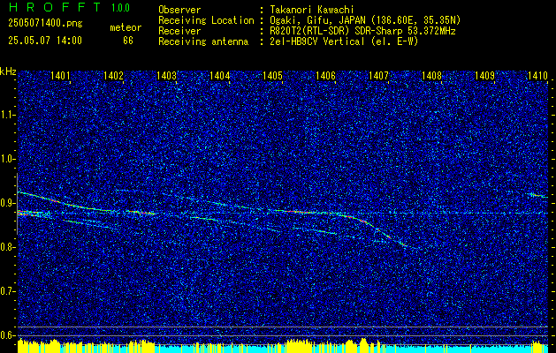Click the HROFFT title text
The image size is (556, 353).
tap(55, 7)
